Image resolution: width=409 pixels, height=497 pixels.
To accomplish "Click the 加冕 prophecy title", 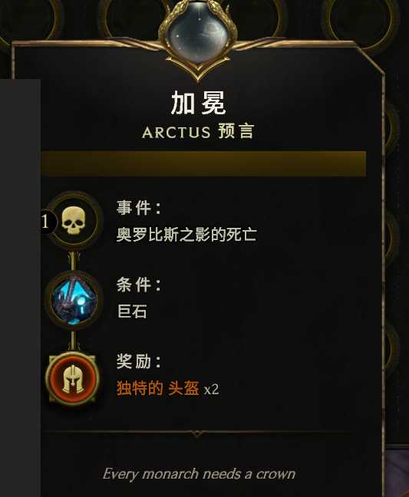I will (198, 102).
